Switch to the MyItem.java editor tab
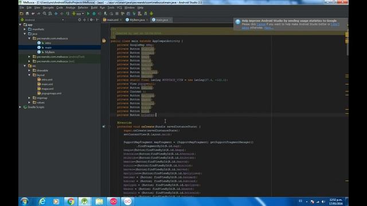The width and height of the screenshot is (367, 206). click(x=136, y=20)
